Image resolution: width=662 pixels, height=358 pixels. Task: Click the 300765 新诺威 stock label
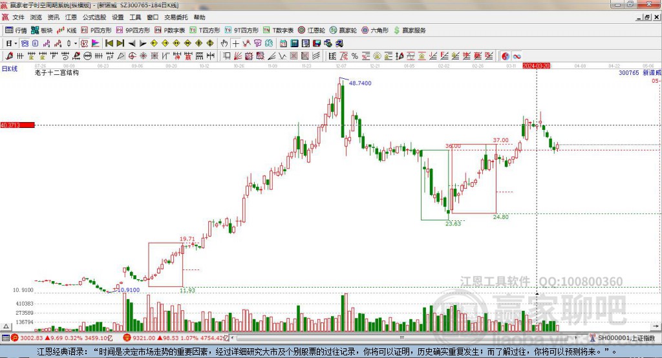(640, 72)
